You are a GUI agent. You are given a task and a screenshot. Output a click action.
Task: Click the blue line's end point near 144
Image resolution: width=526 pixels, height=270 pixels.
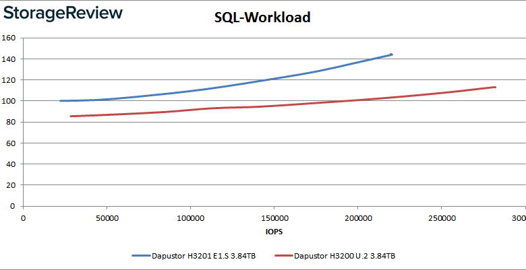tap(391, 55)
